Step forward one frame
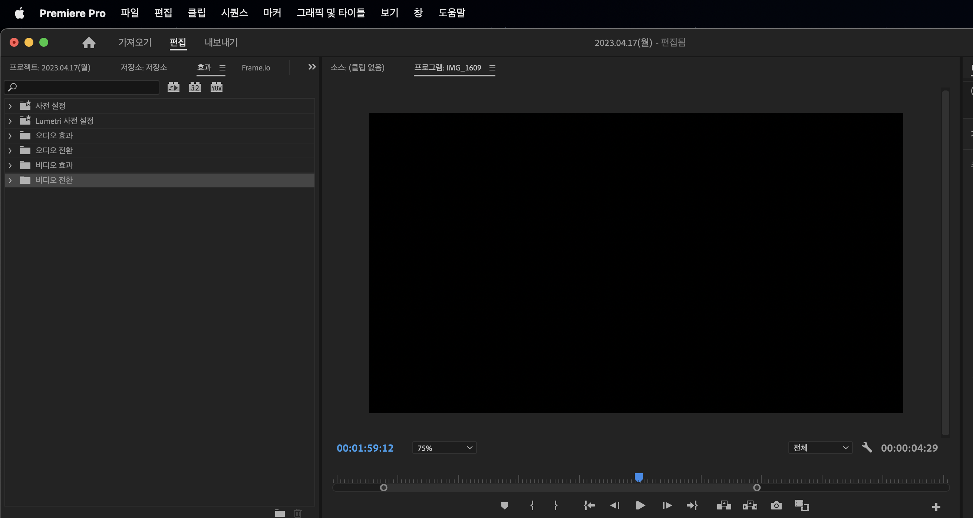The width and height of the screenshot is (973, 518). point(667,505)
